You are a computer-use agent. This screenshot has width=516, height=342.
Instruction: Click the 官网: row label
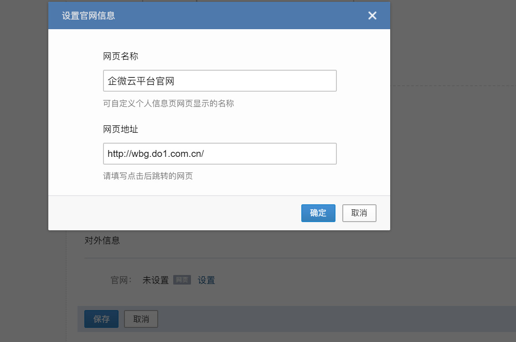click(x=121, y=280)
